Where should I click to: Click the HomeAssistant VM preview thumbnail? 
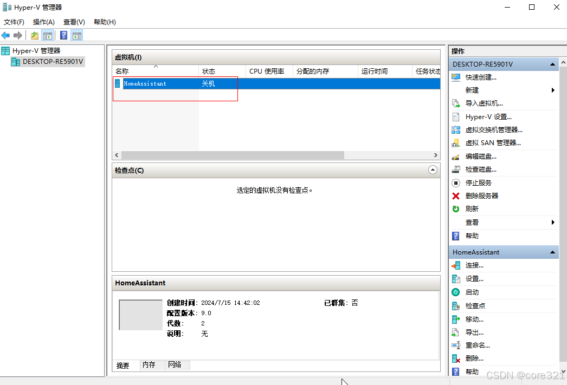click(x=140, y=315)
